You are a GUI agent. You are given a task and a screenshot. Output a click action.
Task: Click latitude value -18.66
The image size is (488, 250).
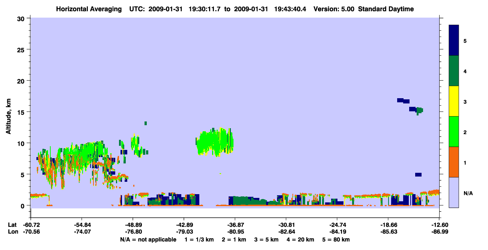coord(388,225)
